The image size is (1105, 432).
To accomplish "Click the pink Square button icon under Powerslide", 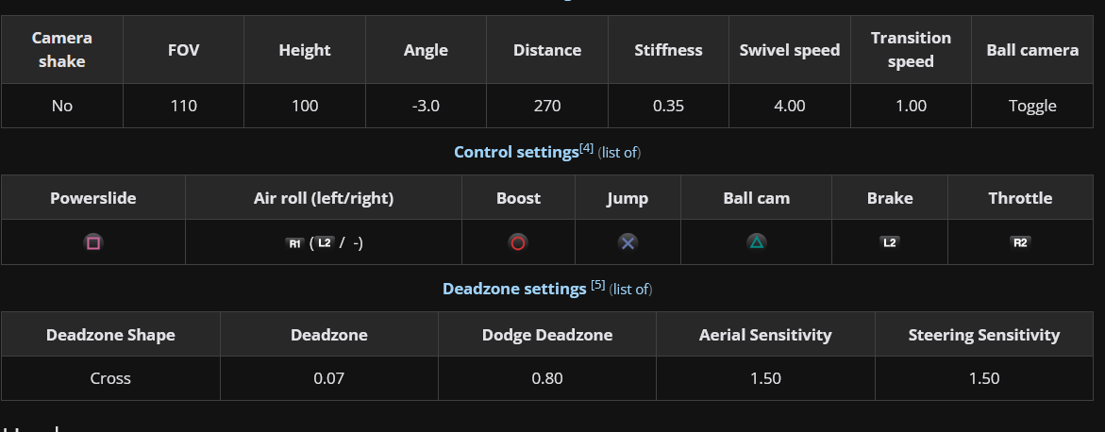I will (93, 242).
